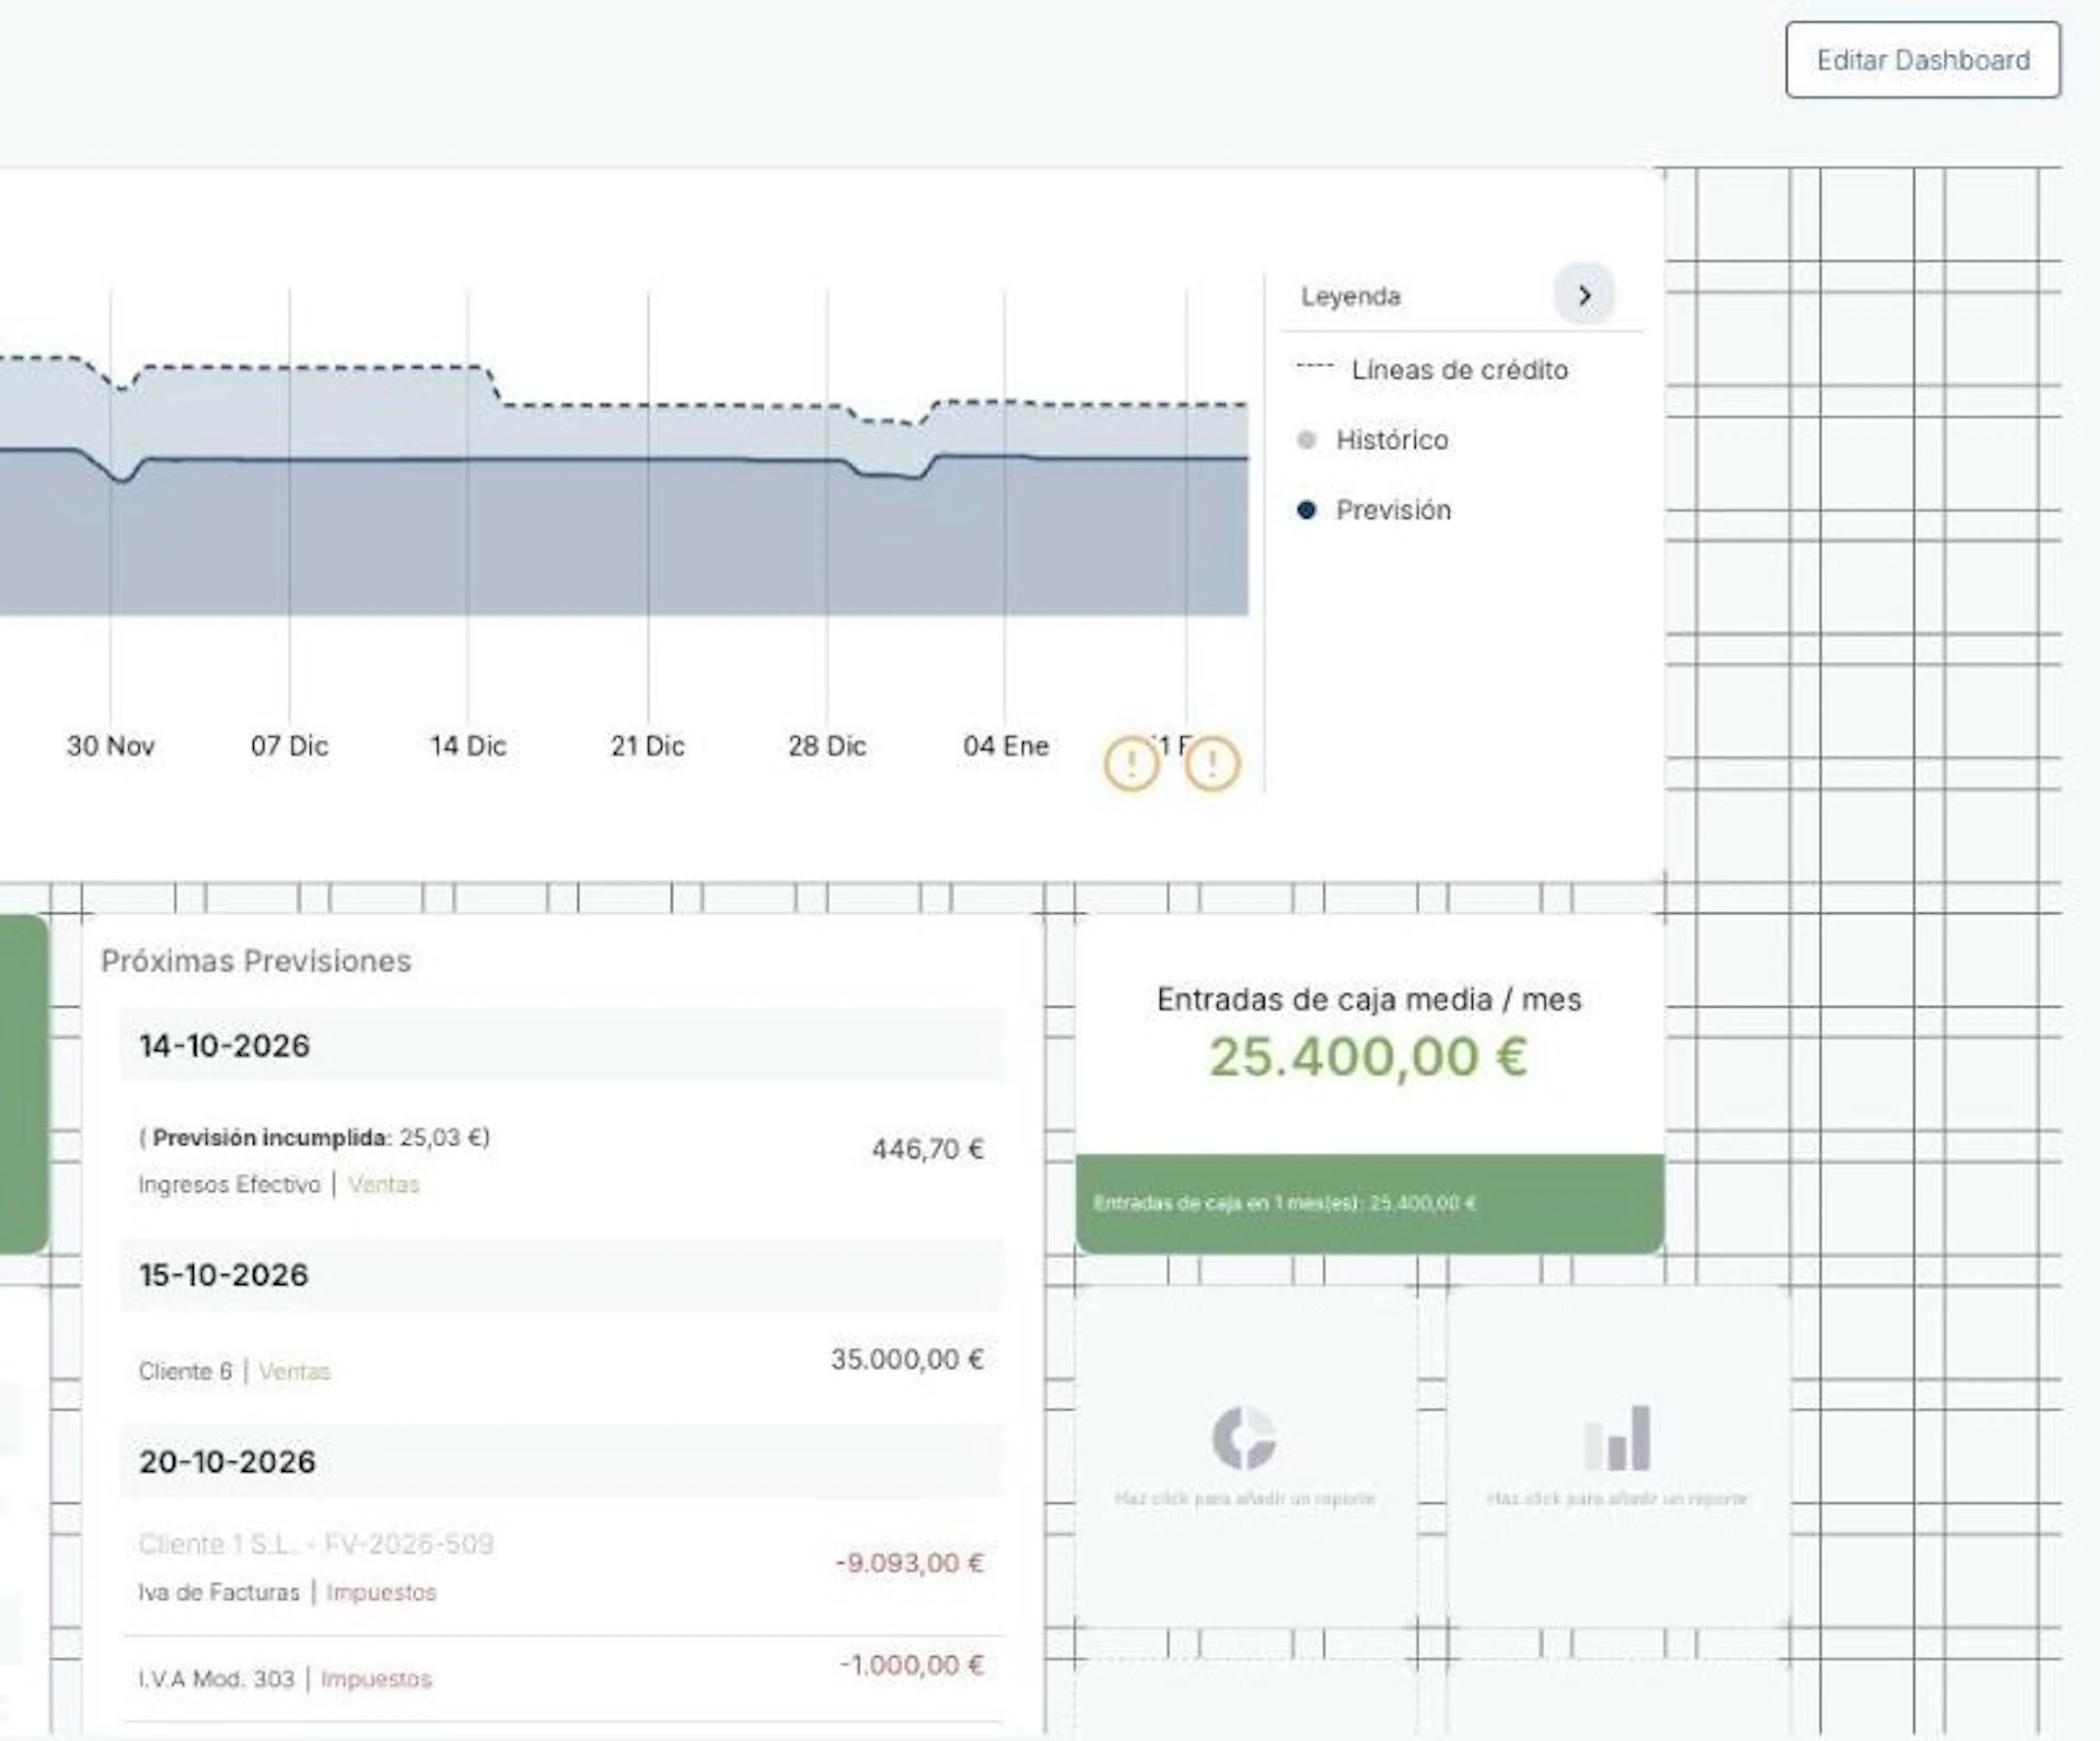This screenshot has height=1741, width=2100.
Task: Click the Previsión incumplida note
Action: point(315,1138)
